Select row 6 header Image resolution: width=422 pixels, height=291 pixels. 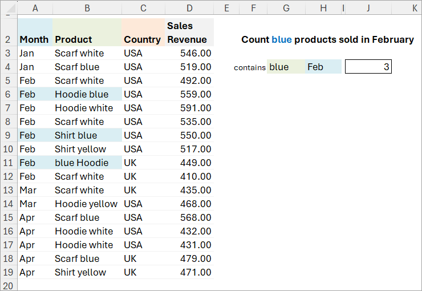coord(9,94)
